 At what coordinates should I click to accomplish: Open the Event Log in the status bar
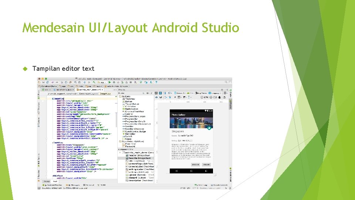[x=201, y=185]
